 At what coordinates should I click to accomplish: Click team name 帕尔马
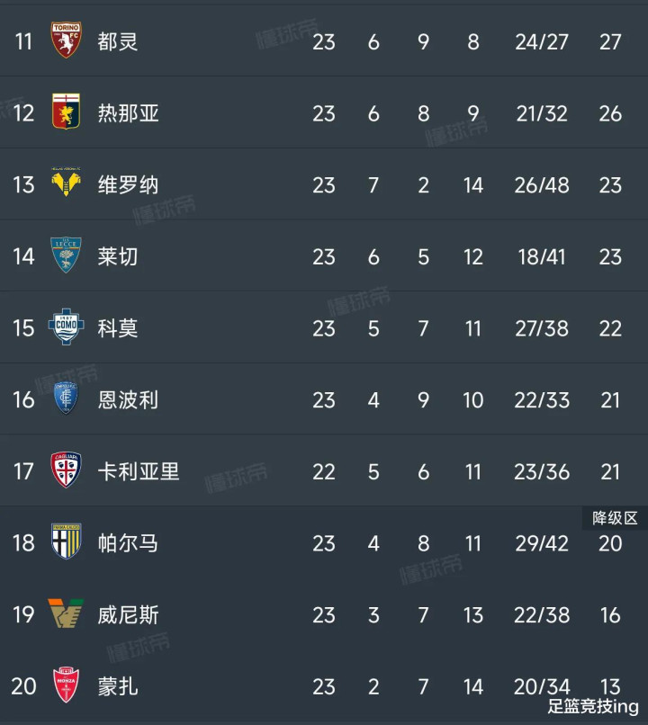click(128, 543)
